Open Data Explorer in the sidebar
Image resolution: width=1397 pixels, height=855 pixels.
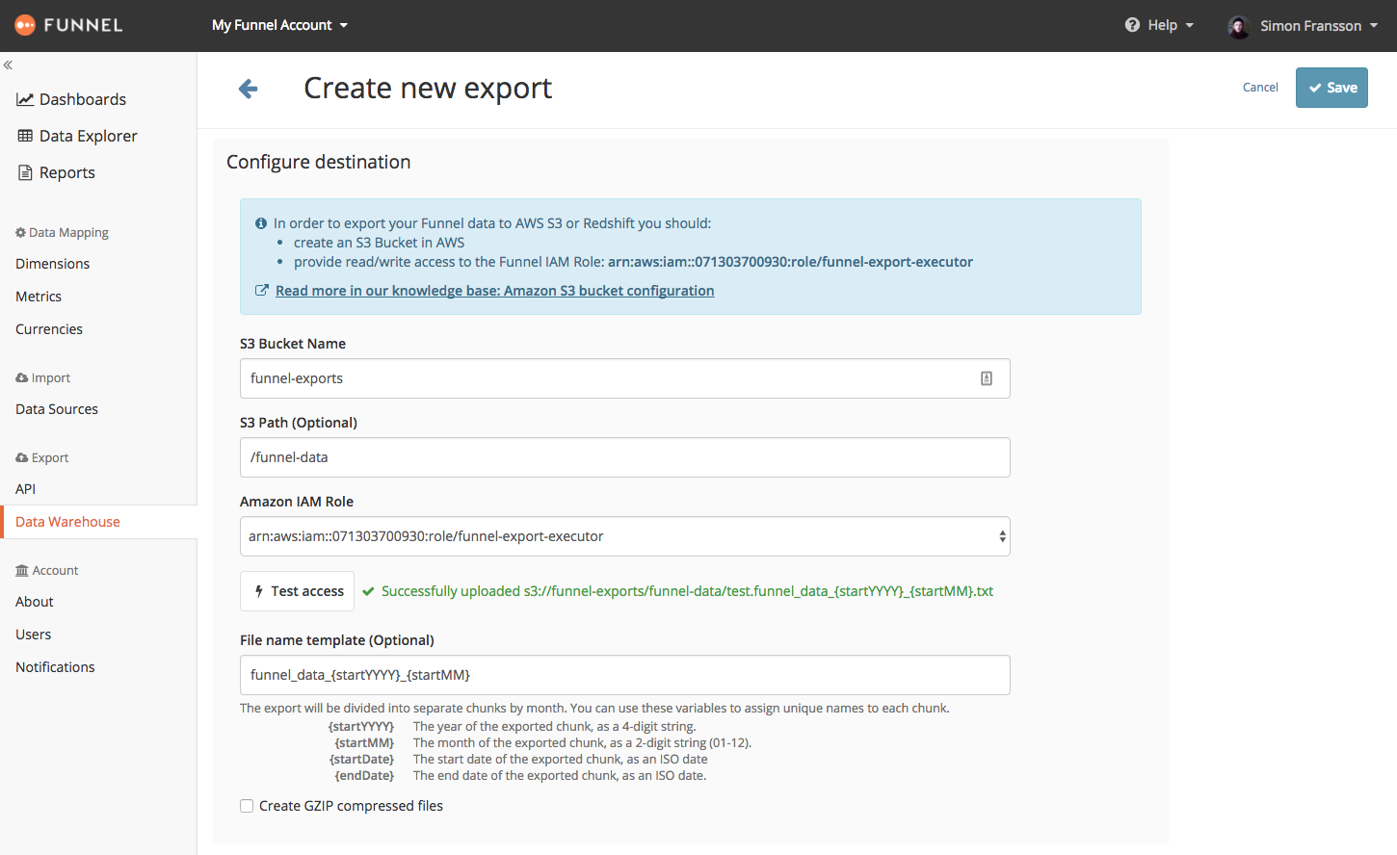tap(88, 136)
